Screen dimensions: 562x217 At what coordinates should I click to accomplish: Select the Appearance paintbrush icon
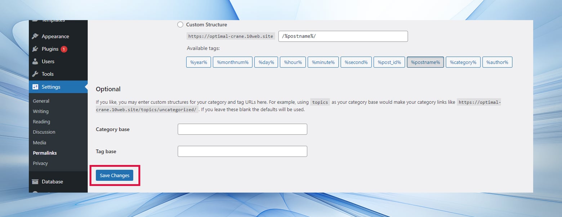pyautogui.click(x=35, y=36)
